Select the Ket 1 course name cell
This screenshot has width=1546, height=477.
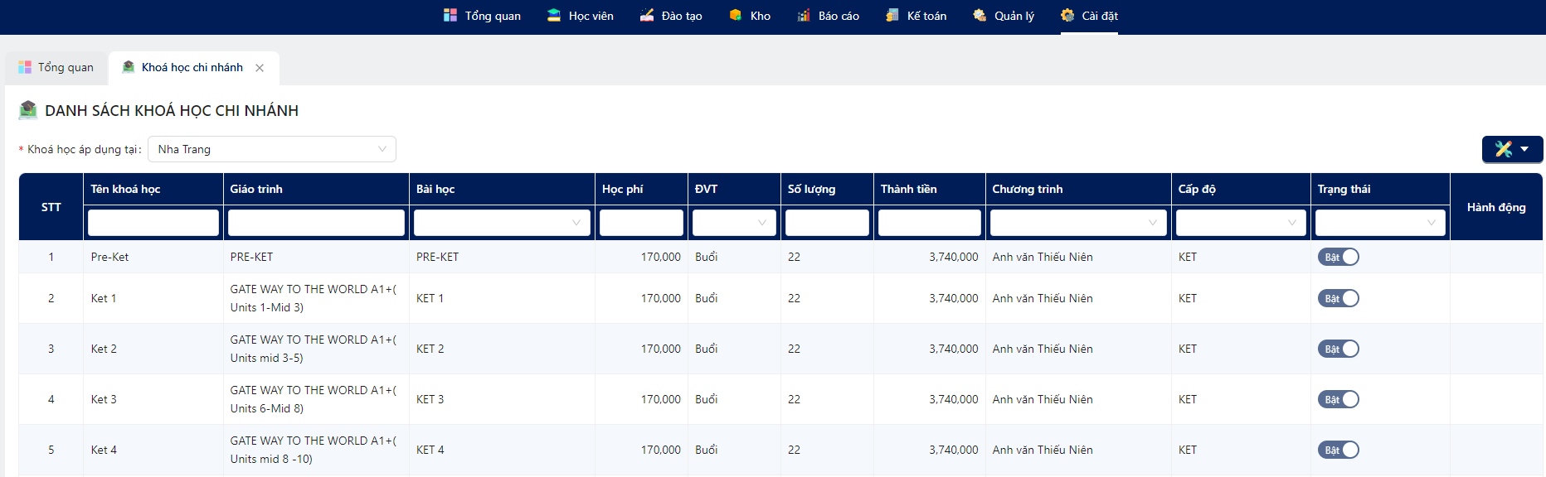pyautogui.click(x=153, y=298)
